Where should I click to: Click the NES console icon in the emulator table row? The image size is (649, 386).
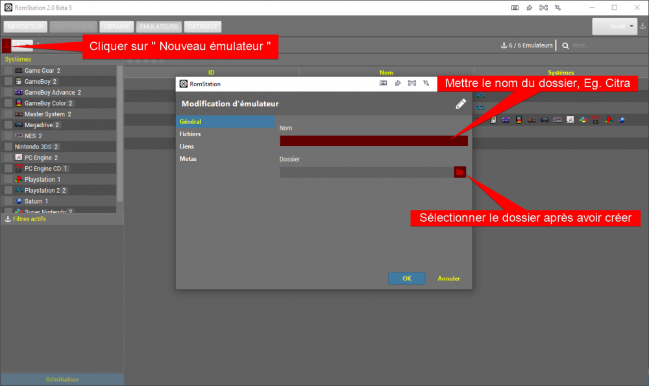pos(557,120)
